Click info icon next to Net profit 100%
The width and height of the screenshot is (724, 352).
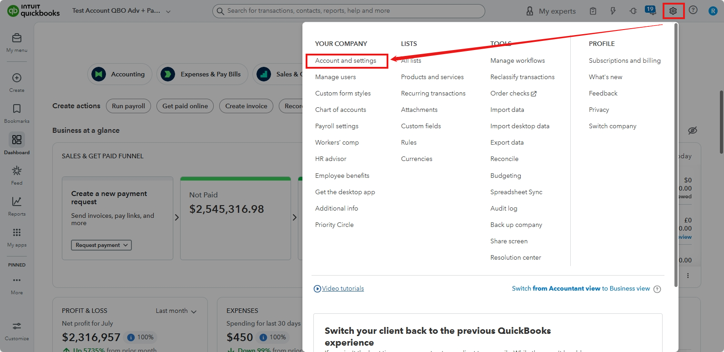pyautogui.click(x=131, y=337)
